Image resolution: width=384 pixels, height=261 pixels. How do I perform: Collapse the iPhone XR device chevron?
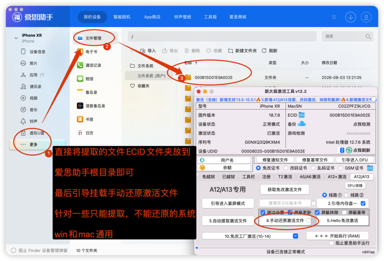click(x=16, y=38)
